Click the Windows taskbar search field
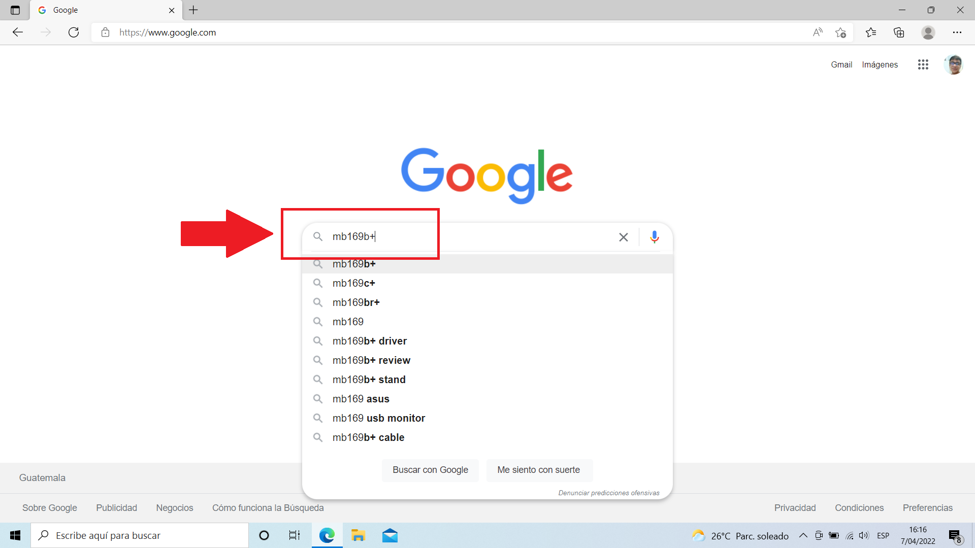The height and width of the screenshot is (548, 975). click(140, 535)
